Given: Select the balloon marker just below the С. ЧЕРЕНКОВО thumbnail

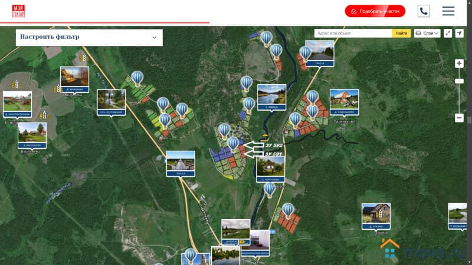Looking at the screenshot, I should tap(270, 190).
